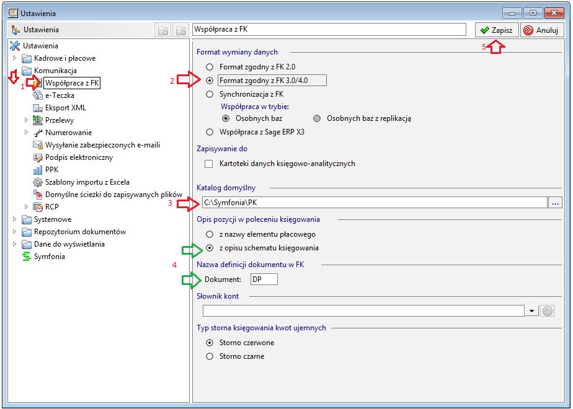Click the Szablony importu z Excela gear icon
This screenshot has height=409, width=573.
point(38,182)
